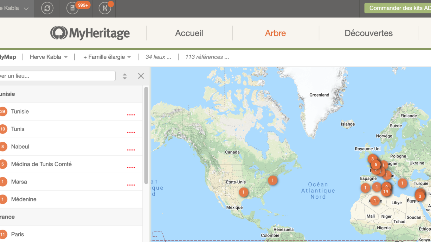Click the 10 badge beside Tunis
This screenshot has width=431, height=242.
pyautogui.click(x=3, y=129)
